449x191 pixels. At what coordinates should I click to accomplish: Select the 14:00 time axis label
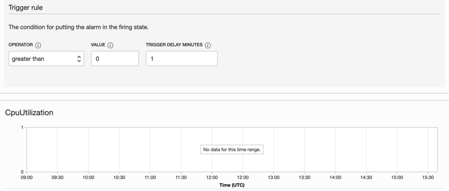pyautogui.click(x=335, y=177)
